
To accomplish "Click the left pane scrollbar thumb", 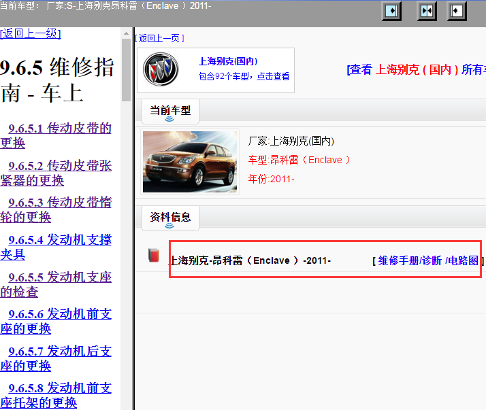I will click(x=126, y=70).
